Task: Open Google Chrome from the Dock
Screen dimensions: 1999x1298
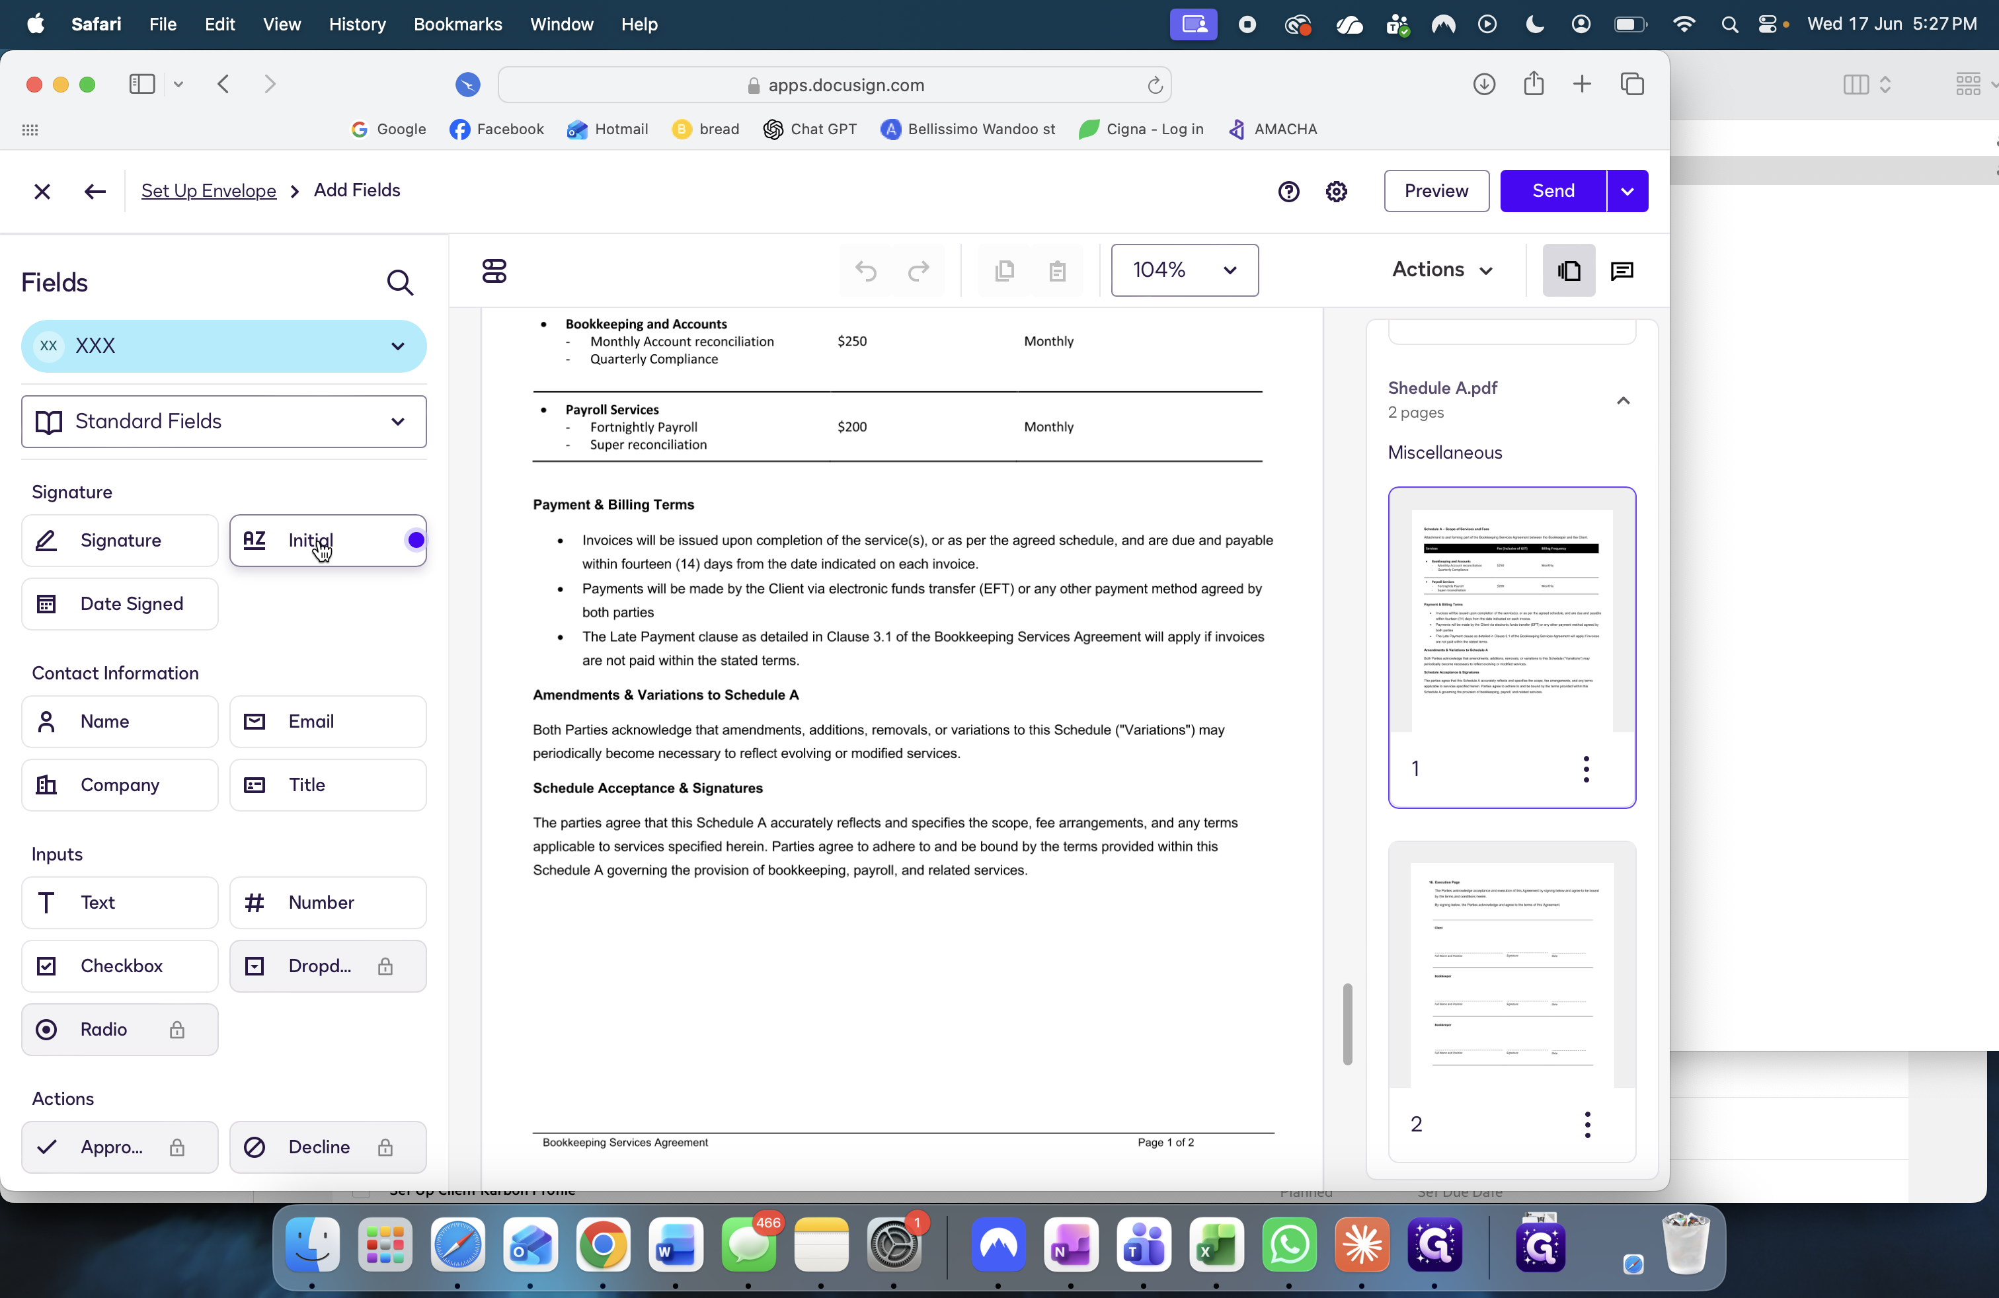Action: (603, 1245)
